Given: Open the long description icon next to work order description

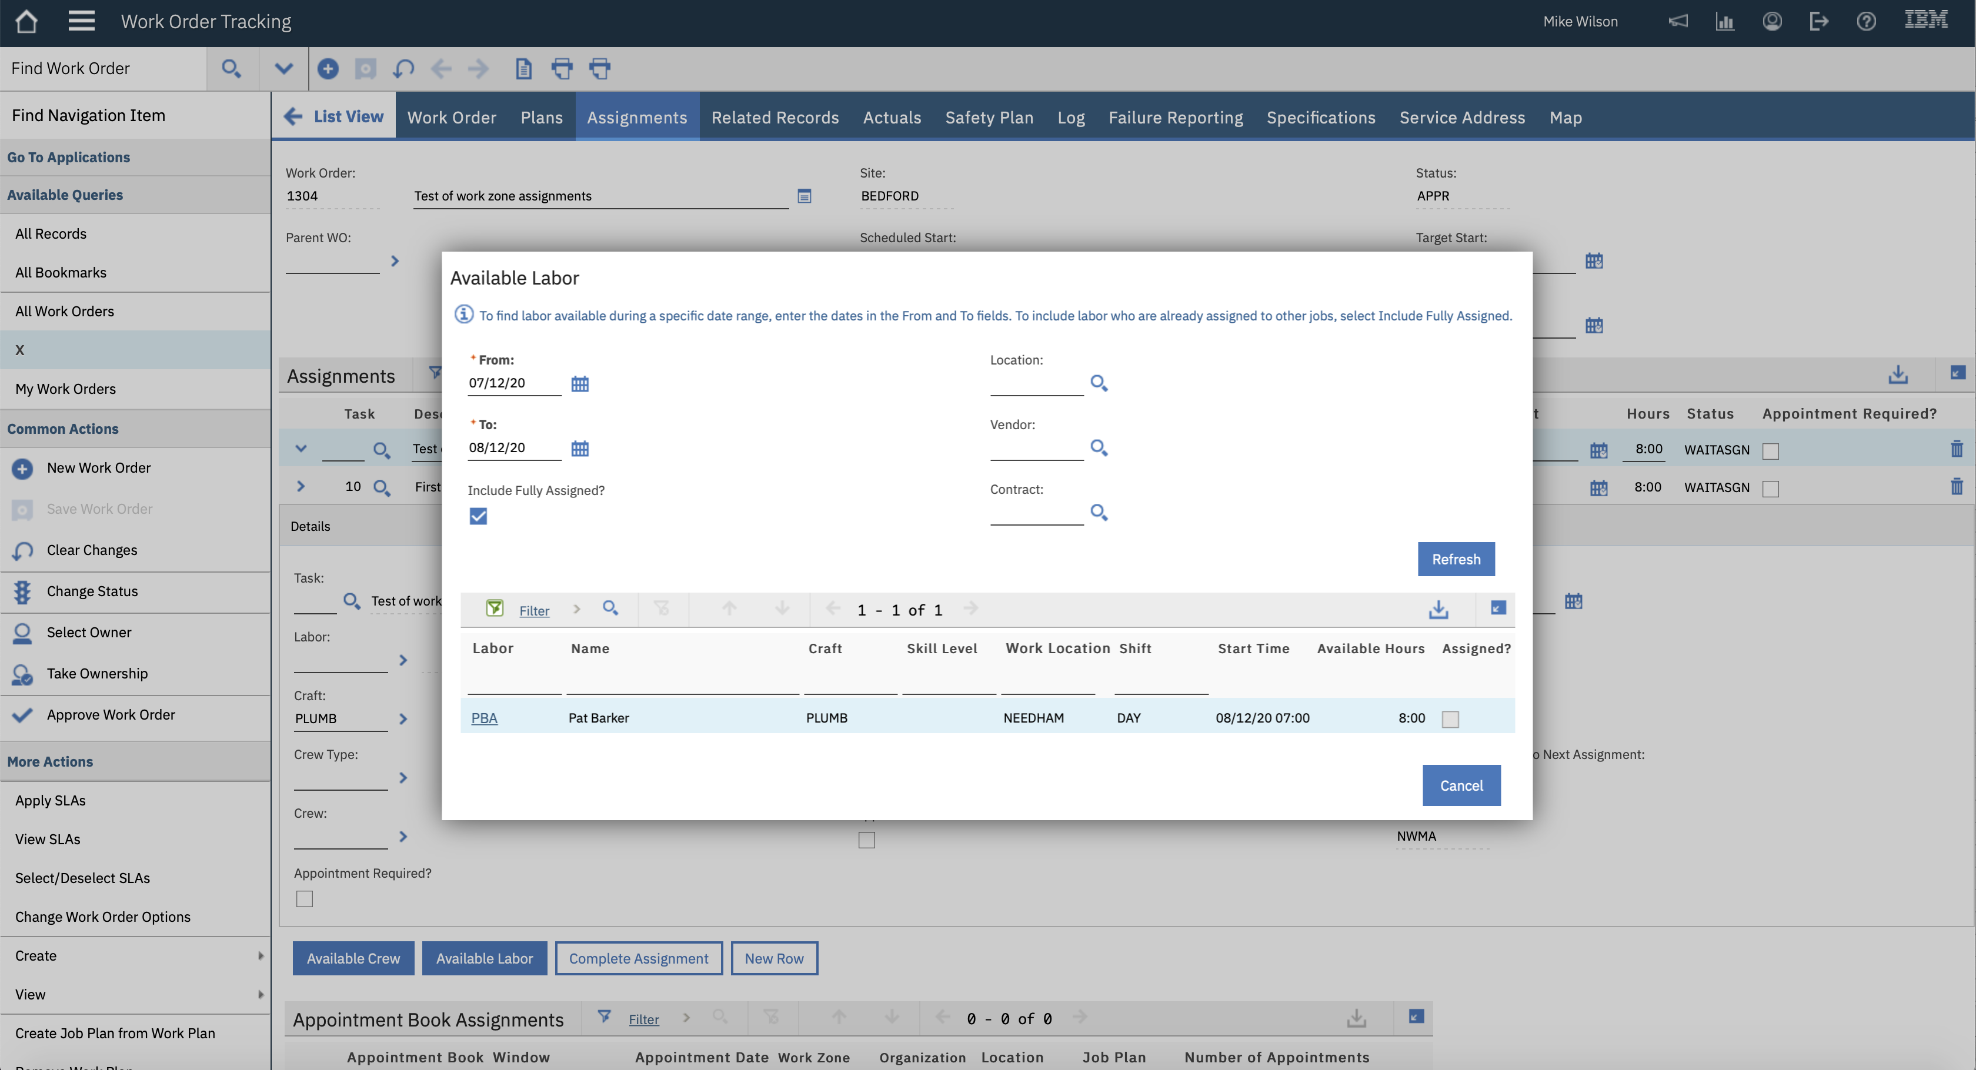Looking at the screenshot, I should click(805, 196).
